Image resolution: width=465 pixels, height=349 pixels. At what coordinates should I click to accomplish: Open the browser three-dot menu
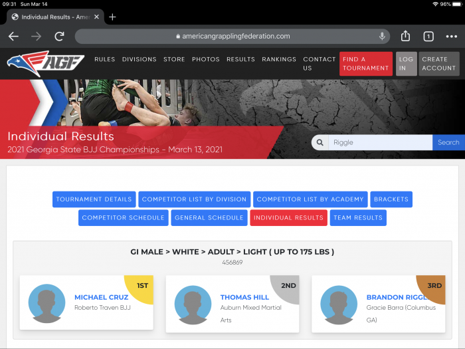[x=452, y=37]
